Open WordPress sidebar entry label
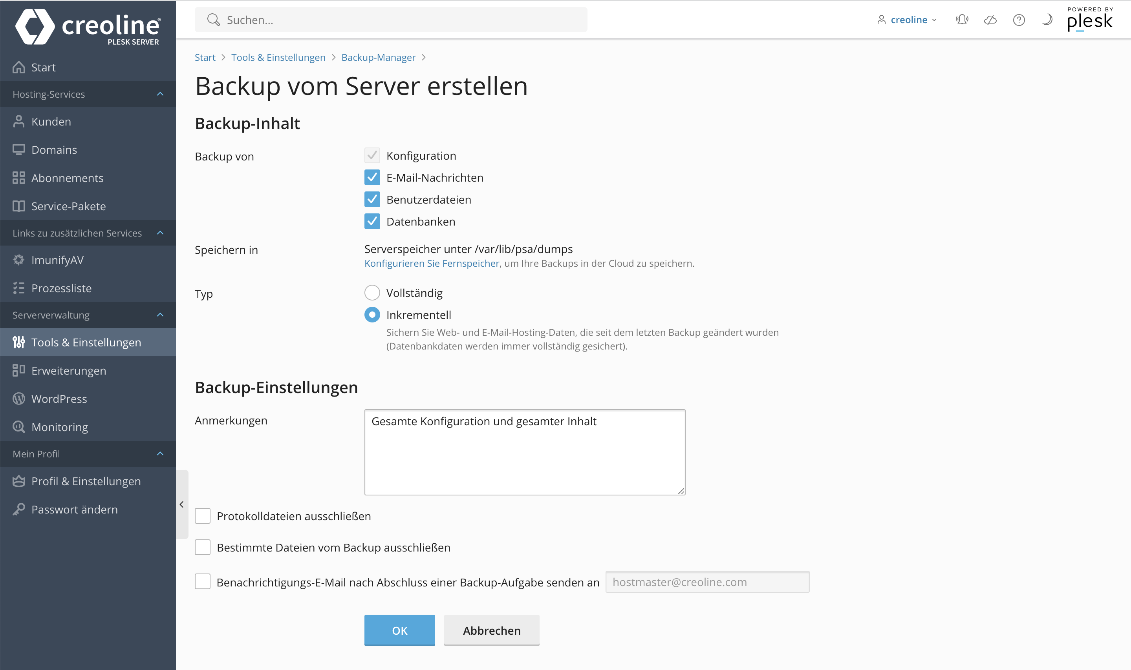This screenshot has width=1131, height=670. [x=59, y=399]
